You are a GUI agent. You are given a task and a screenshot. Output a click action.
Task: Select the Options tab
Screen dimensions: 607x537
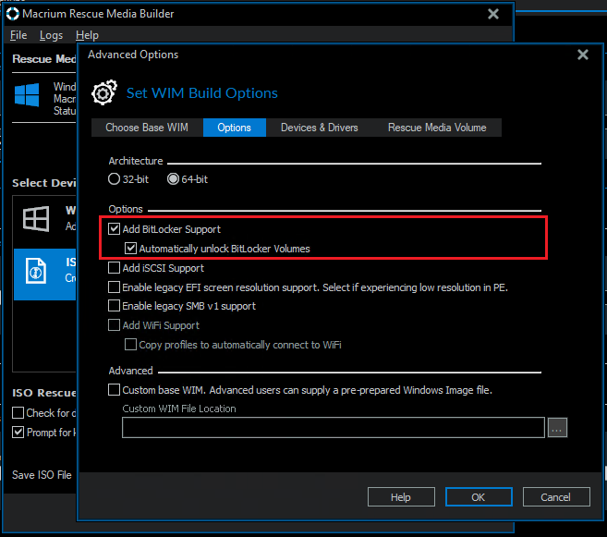coord(234,128)
